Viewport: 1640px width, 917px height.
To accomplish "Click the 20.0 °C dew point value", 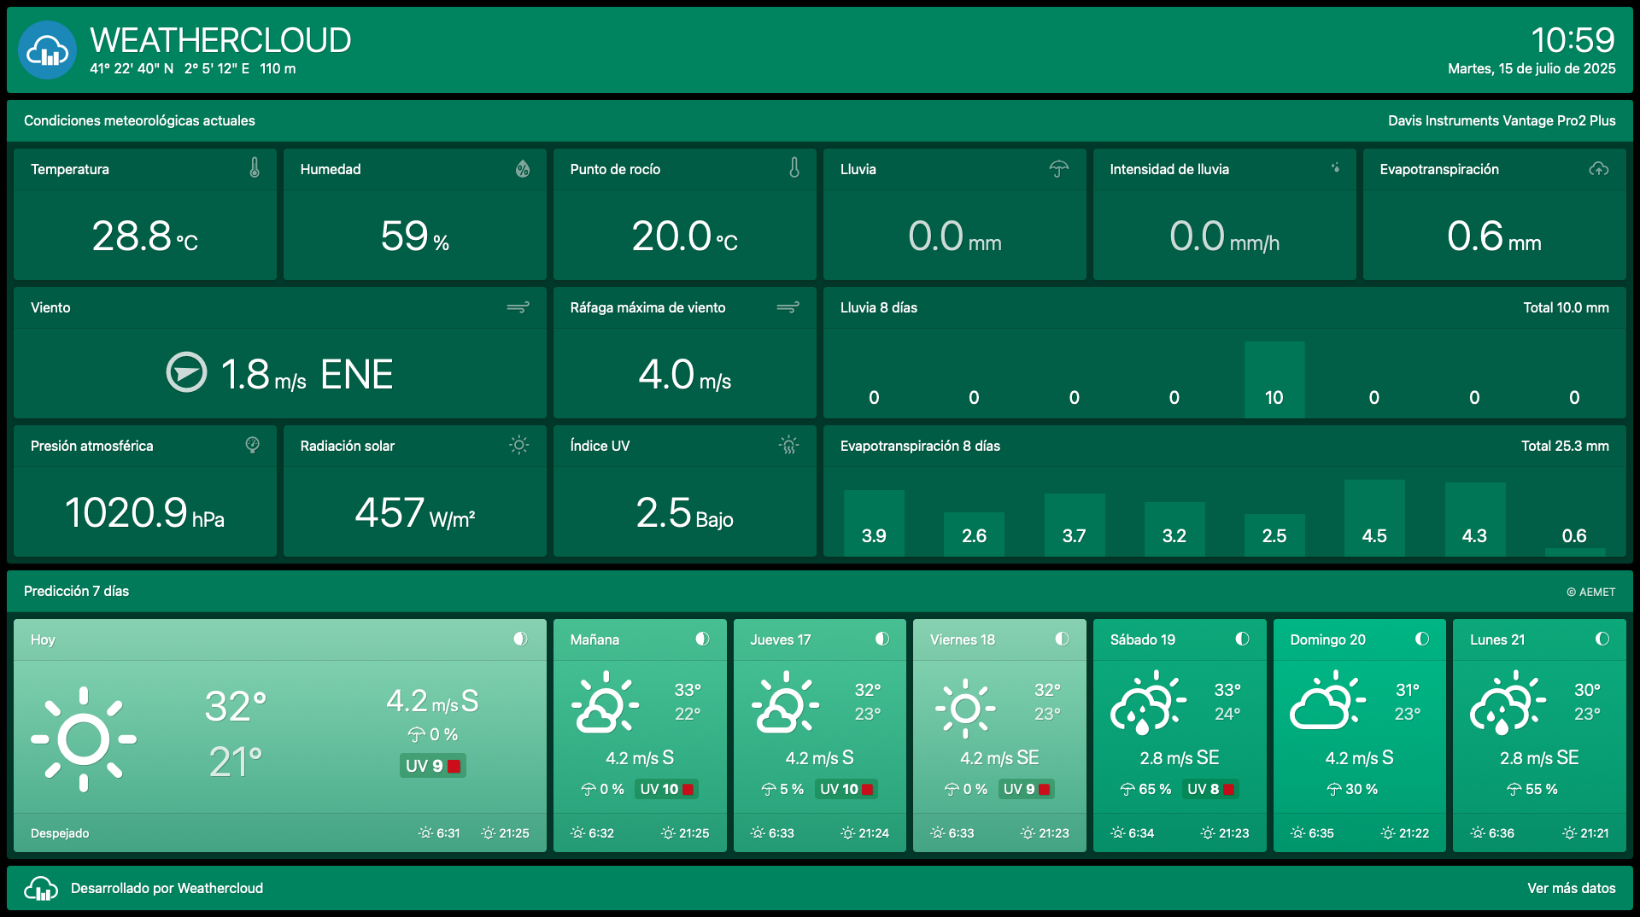I will (685, 237).
